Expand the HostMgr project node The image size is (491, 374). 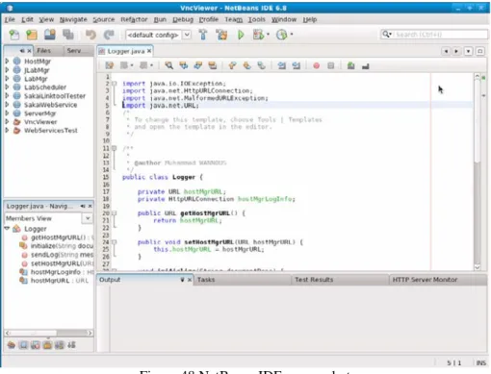[x=7, y=61]
